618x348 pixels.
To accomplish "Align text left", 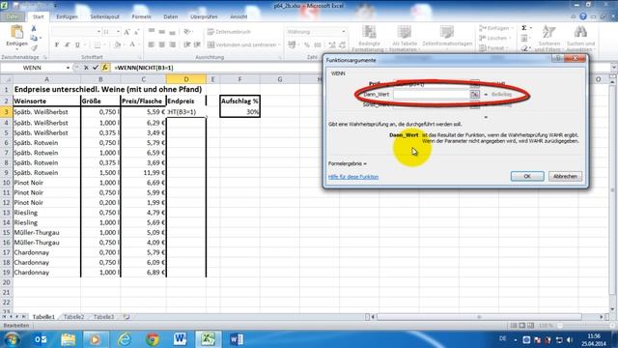I will 152,45.
